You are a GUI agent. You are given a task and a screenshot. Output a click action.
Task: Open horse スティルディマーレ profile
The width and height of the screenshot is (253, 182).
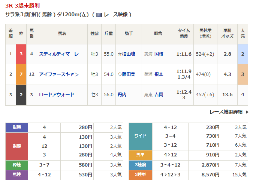point(59,54)
